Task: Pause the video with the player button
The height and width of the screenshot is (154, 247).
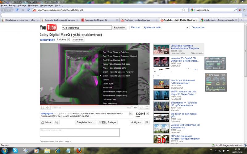Action: tap(42, 107)
